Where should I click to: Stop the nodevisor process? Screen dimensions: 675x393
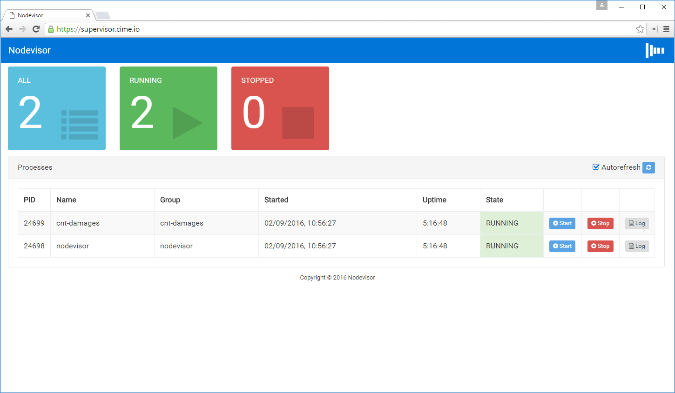coord(600,246)
